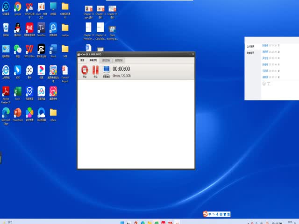This screenshot has width=299, height=224.
Task: Open the Word desktop shortcut
Action: click(53, 49)
